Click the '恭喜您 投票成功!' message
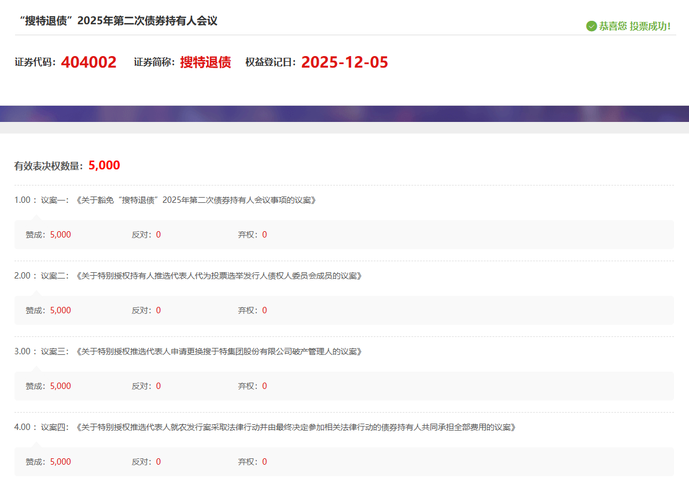Screen dimensions: 689x482 tap(635, 27)
